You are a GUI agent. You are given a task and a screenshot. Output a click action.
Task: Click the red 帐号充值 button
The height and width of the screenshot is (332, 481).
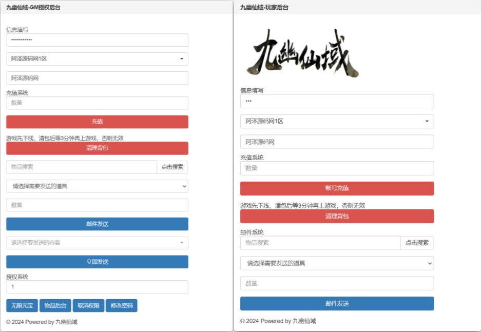[x=337, y=188]
